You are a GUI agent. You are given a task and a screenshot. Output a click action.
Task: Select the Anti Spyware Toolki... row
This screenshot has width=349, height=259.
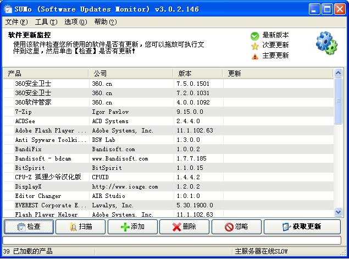point(169,140)
